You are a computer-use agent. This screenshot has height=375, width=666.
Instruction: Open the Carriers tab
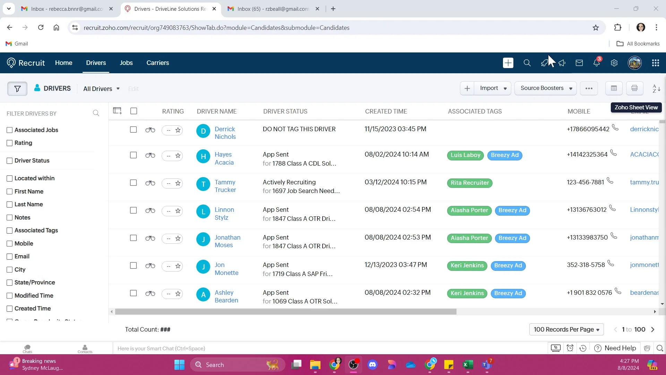[x=157, y=63]
